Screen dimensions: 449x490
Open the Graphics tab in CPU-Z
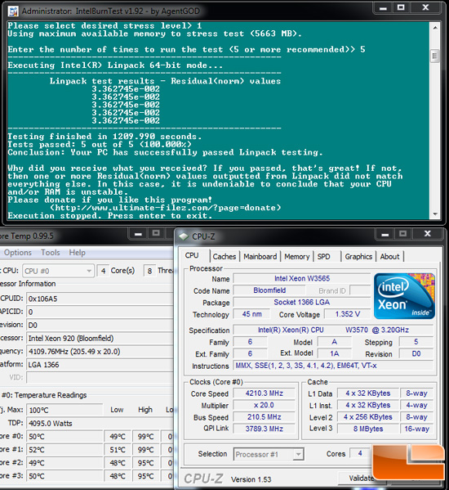358,257
